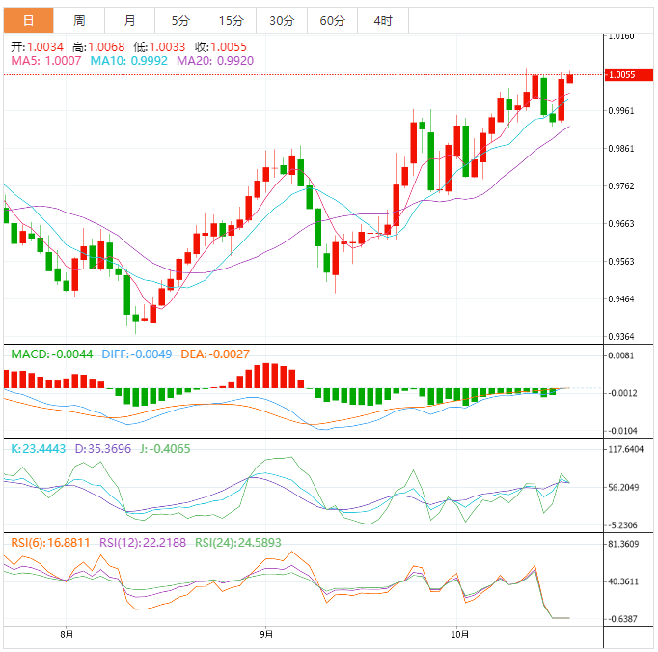Click the current price tag 1.0055
Screen dimensions: 658x652
click(620, 74)
